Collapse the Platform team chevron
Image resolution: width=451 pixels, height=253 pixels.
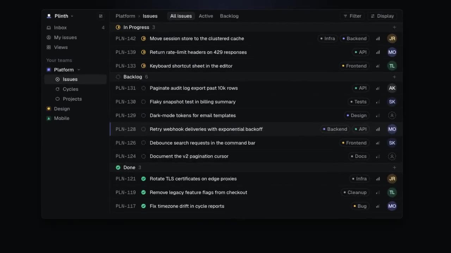[79, 70]
